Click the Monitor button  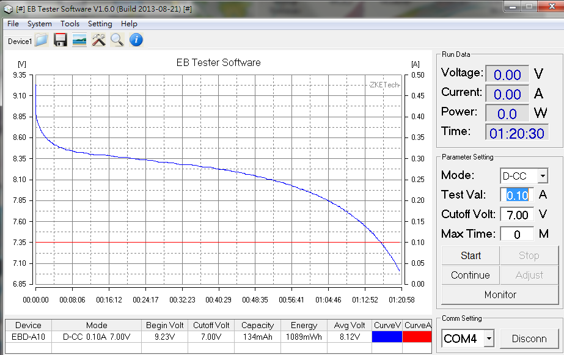click(x=500, y=295)
